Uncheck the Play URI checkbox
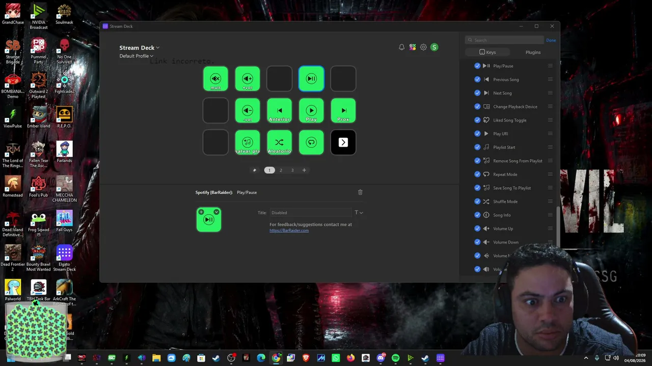 pyautogui.click(x=477, y=134)
